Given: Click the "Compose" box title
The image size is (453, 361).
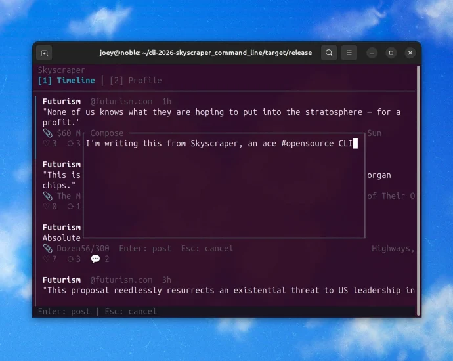Looking at the screenshot, I should click(x=106, y=133).
